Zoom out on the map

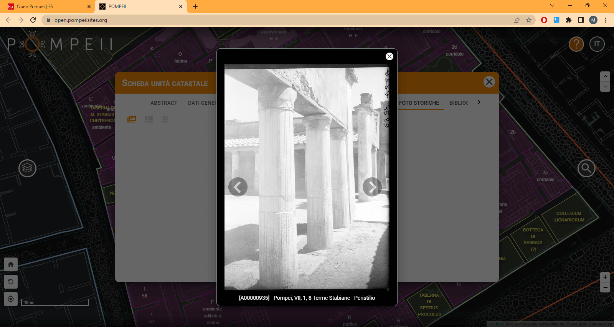[x=605, y=287]
